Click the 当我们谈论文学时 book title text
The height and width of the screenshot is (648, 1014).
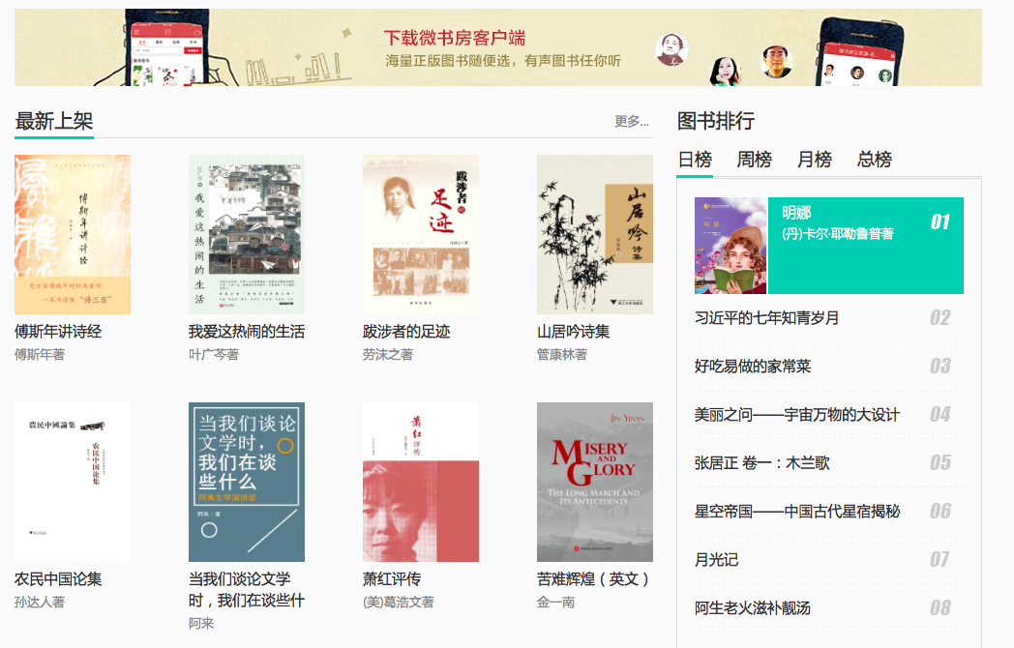point(247,589)
